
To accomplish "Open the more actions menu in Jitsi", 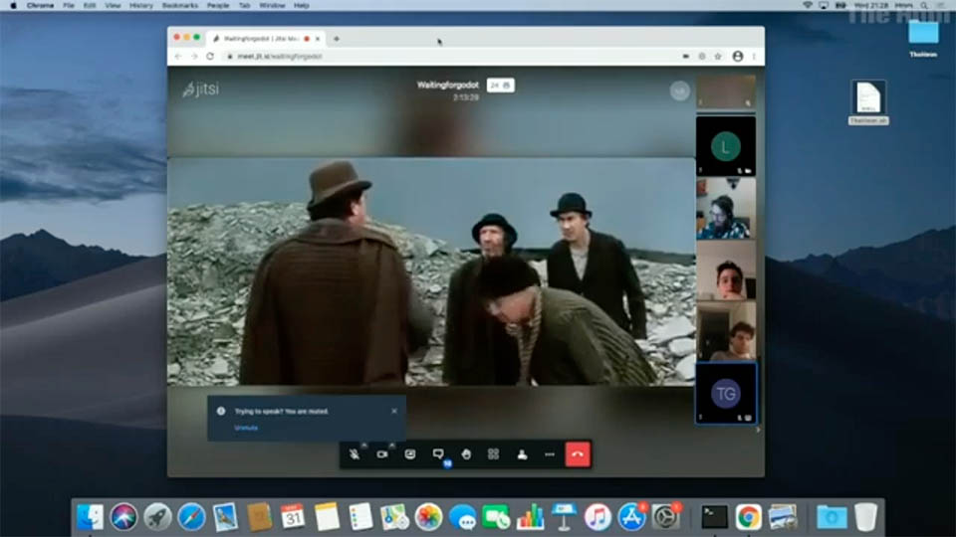I will 550,454.
